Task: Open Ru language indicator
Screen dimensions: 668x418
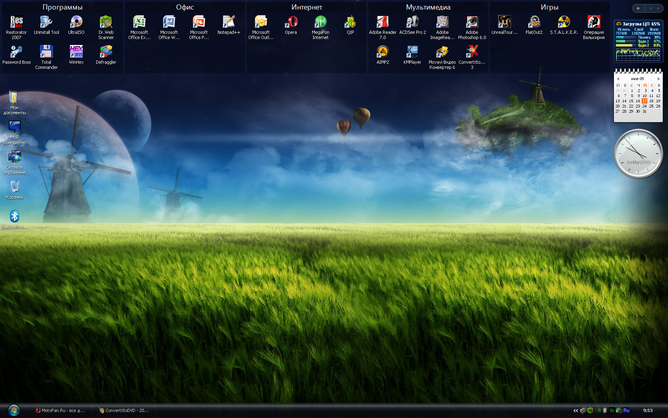Action: (x=626, y=410)
